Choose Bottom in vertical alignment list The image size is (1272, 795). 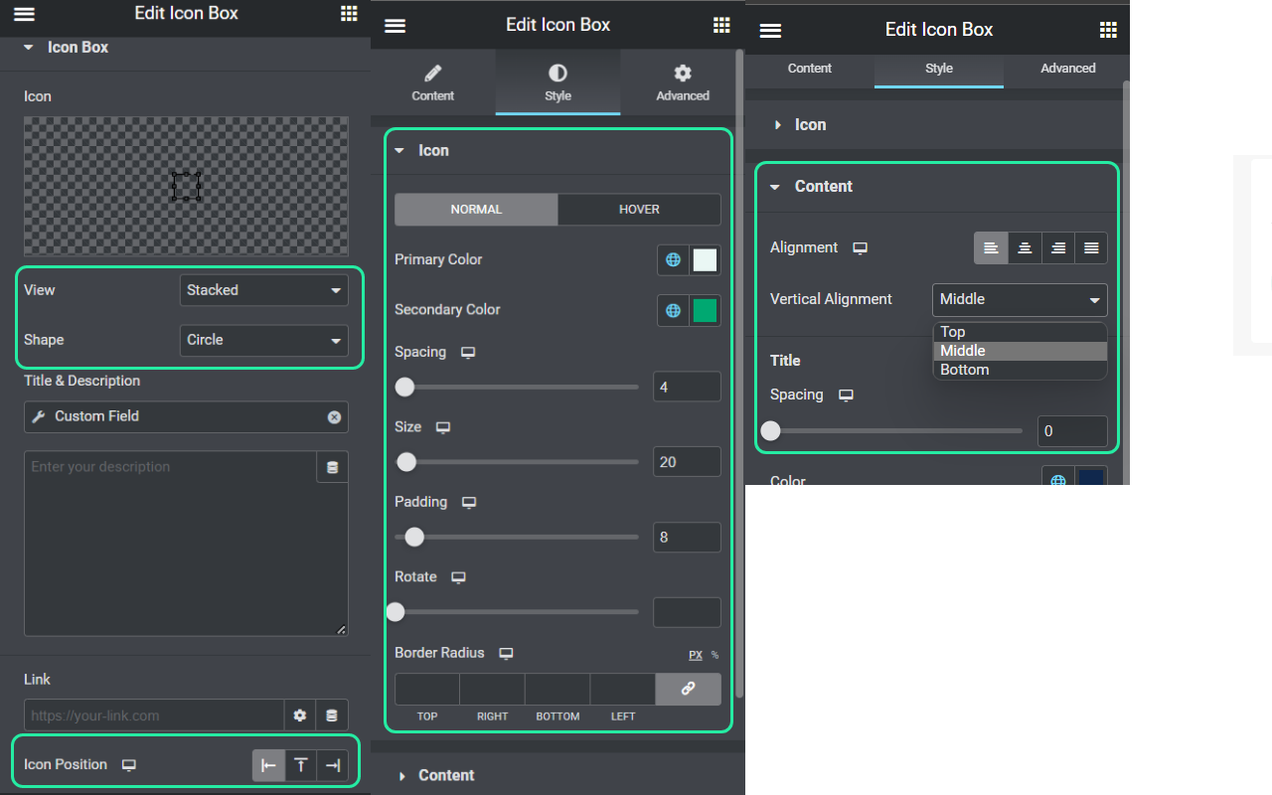click(x=1020, y=370)
